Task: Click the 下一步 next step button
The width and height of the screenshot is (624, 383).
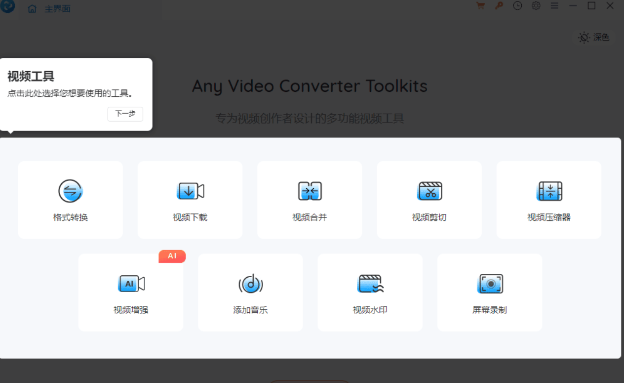Action: 125,114
